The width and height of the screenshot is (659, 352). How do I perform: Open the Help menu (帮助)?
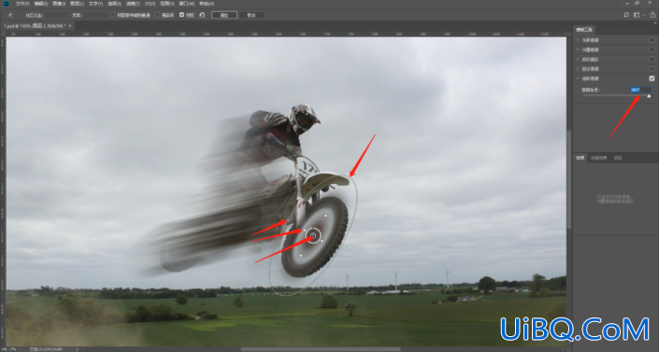[x=206, y=4]
